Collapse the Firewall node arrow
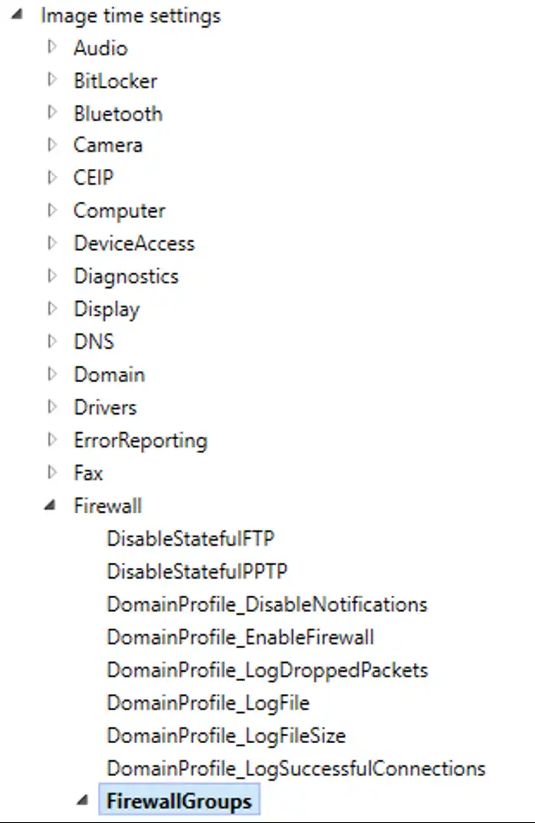The height and width of the screenshot is (823, 535). coord(50,505)
